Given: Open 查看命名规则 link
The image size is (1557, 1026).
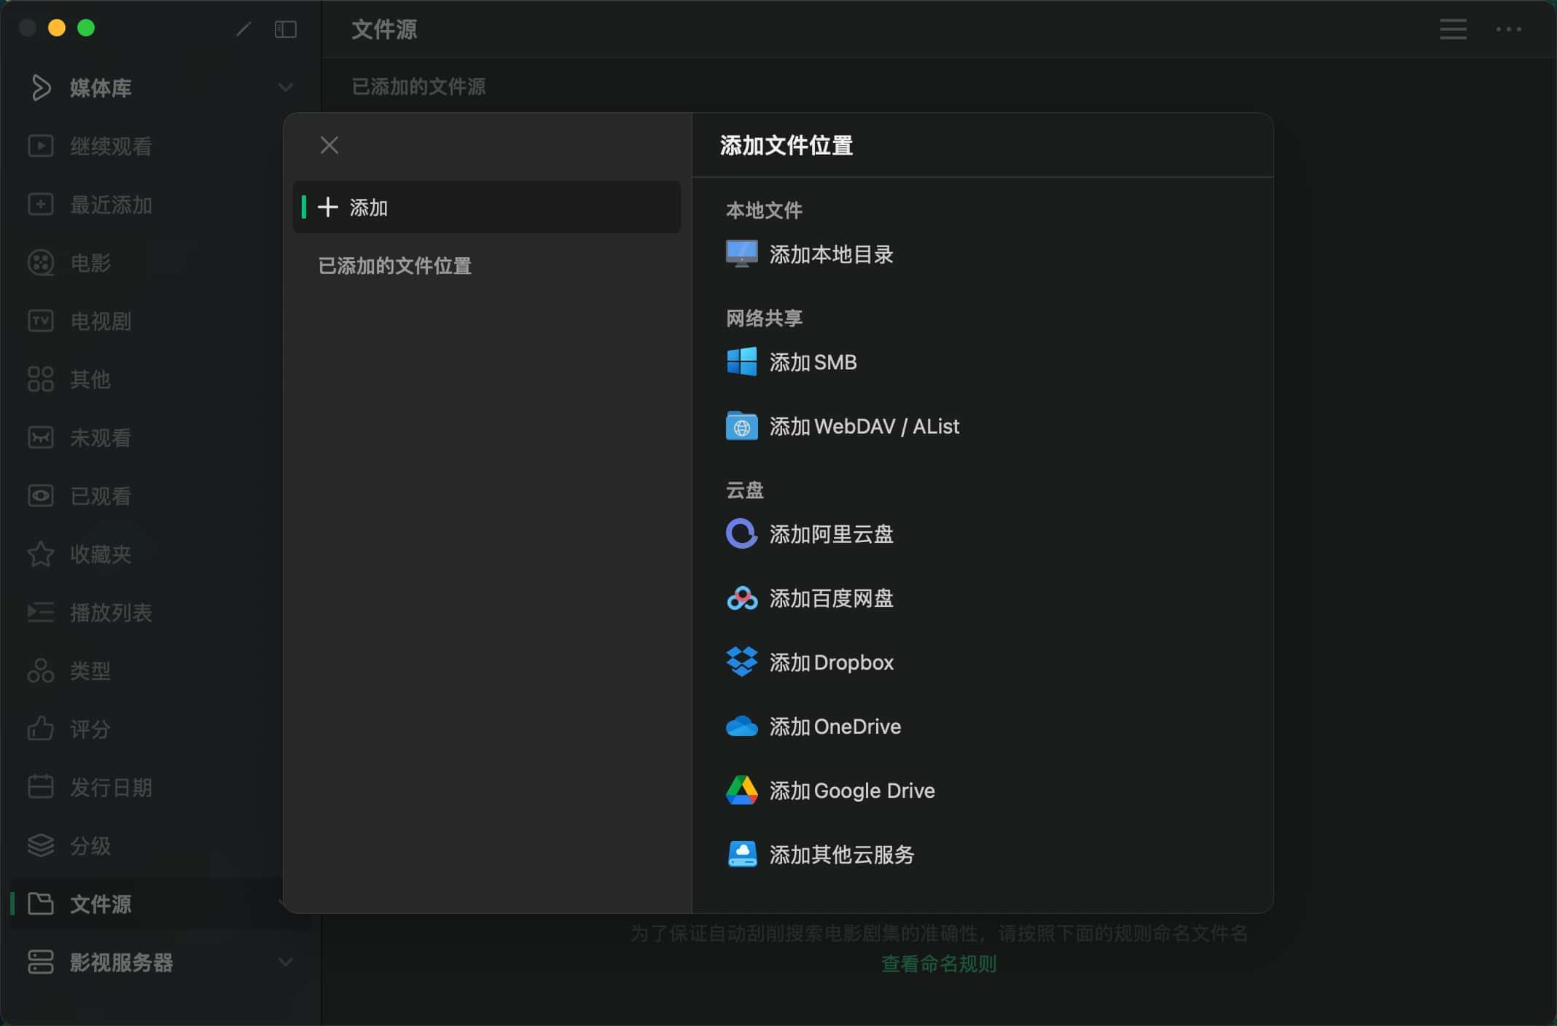Looking at the screenshot, I should 938,964.
